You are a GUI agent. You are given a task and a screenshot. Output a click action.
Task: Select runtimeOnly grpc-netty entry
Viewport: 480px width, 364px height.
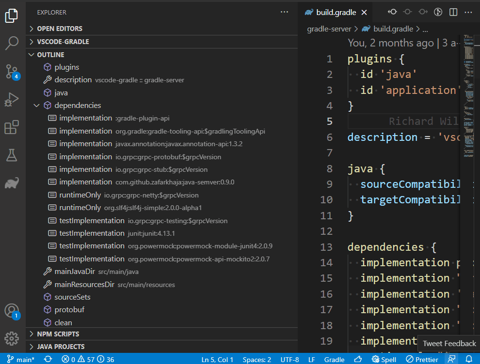(161, 195)
